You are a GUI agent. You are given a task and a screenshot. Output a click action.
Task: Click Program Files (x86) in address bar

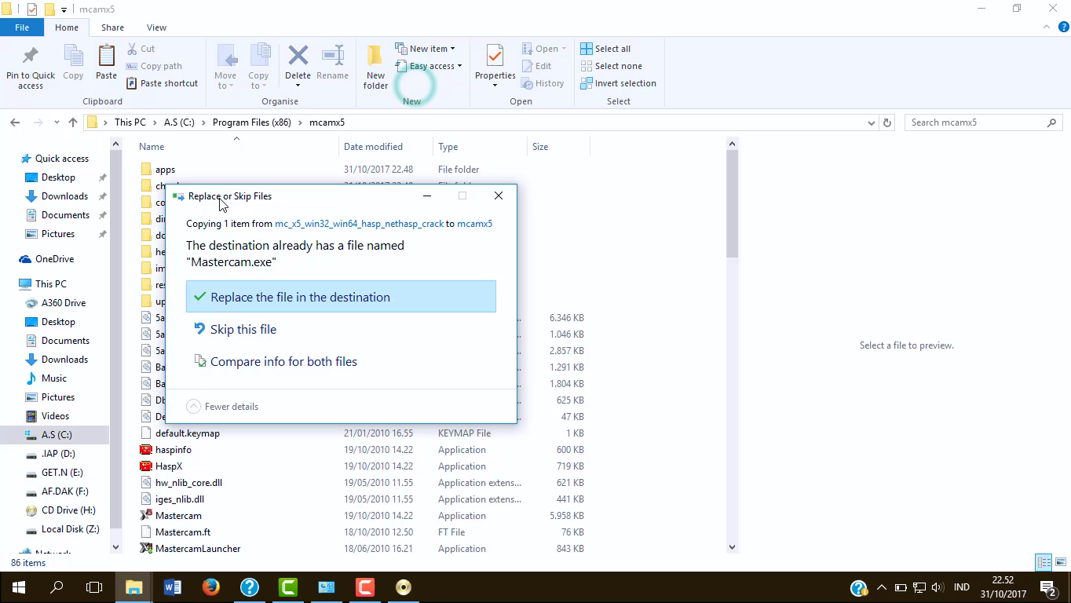pos(250,122)
